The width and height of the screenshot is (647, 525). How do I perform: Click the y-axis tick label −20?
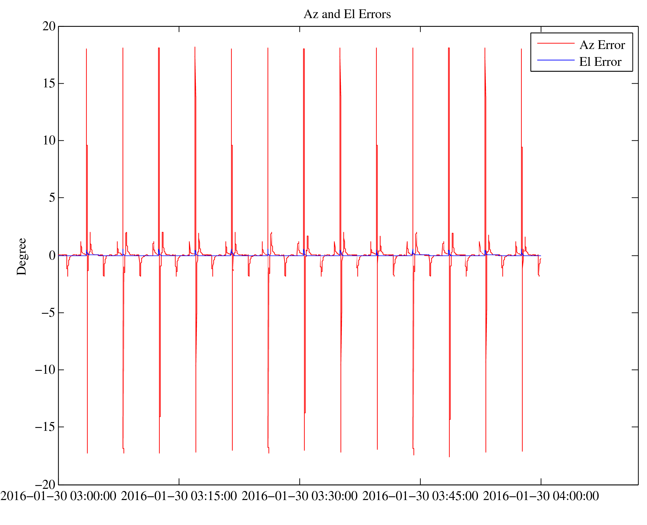tap(45, 484)
